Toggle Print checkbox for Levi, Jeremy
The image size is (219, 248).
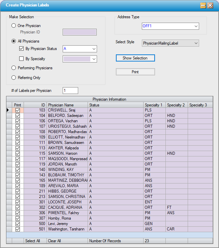click(x=18, y=224)
